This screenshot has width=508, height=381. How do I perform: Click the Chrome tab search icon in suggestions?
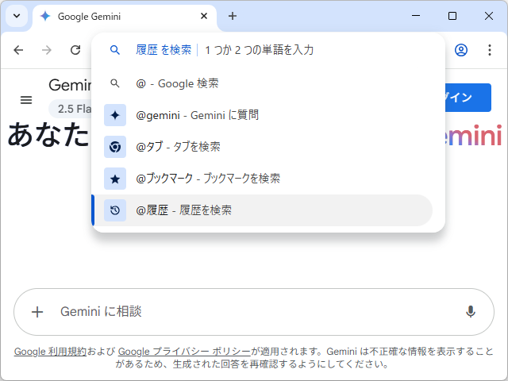click(115, 147)
